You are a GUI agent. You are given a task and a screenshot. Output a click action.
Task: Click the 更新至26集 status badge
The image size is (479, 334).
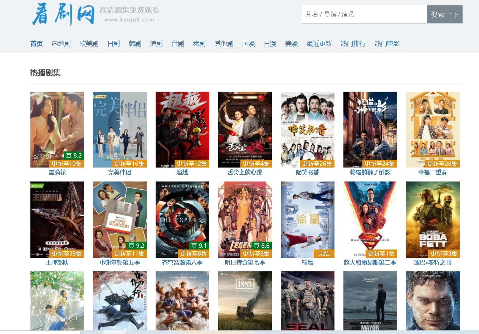pos(317,164)
